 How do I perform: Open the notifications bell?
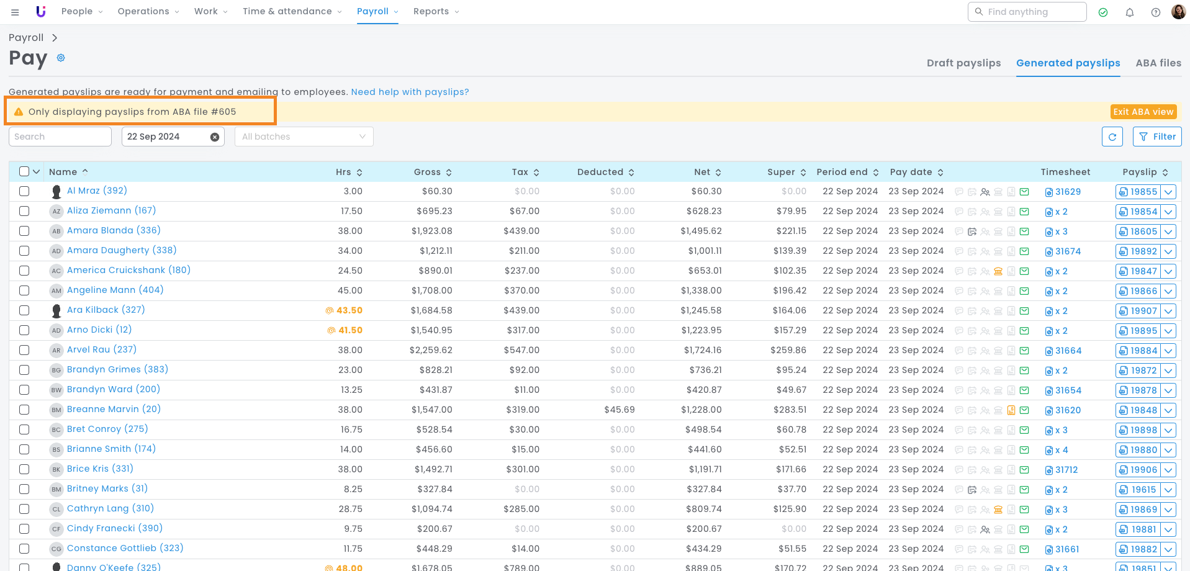tap(1129, 12)
